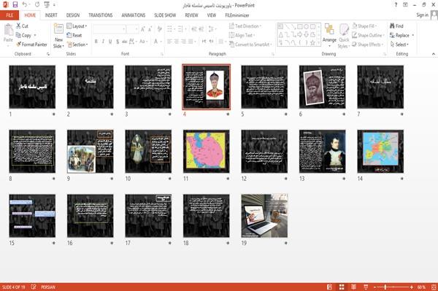
Task: Open the Select dropdown in Editing
Action: coord(399,44)
